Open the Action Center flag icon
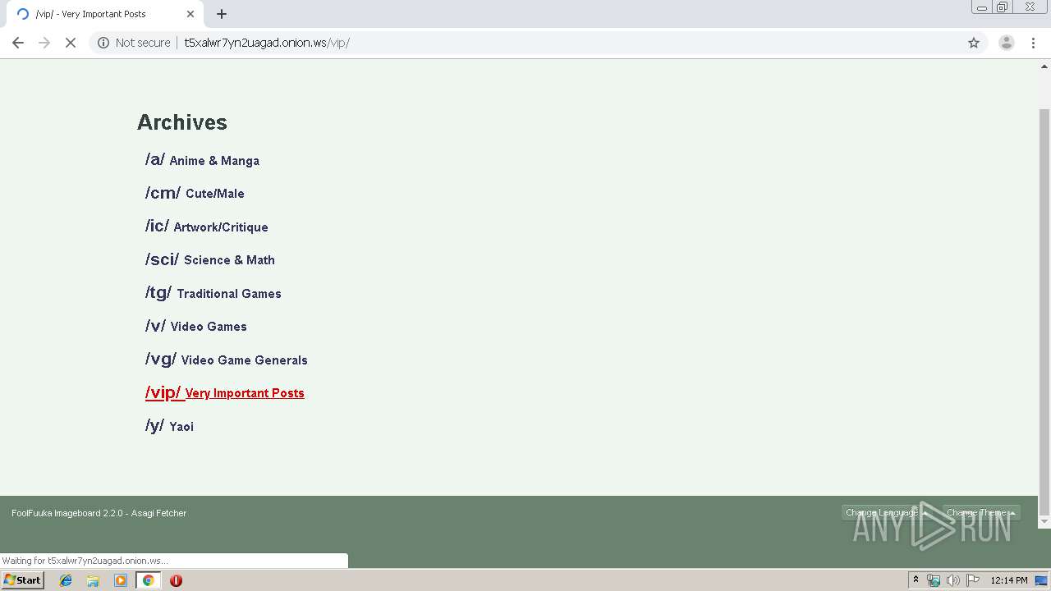 (972, 580)
